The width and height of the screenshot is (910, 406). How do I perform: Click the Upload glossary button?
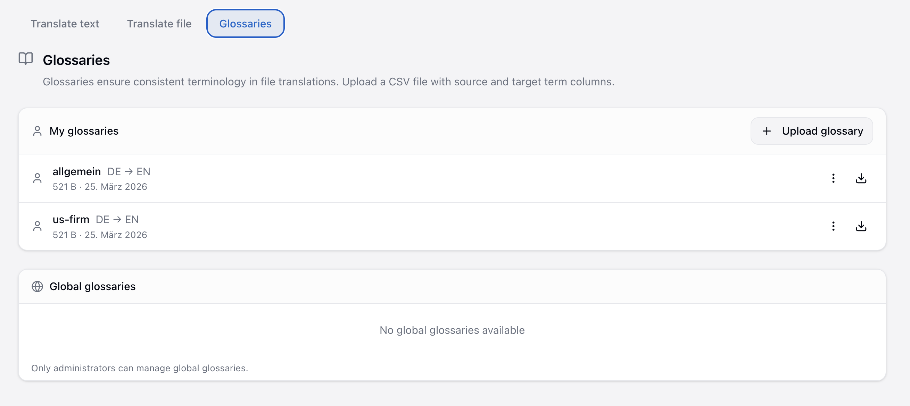(811, 131)
